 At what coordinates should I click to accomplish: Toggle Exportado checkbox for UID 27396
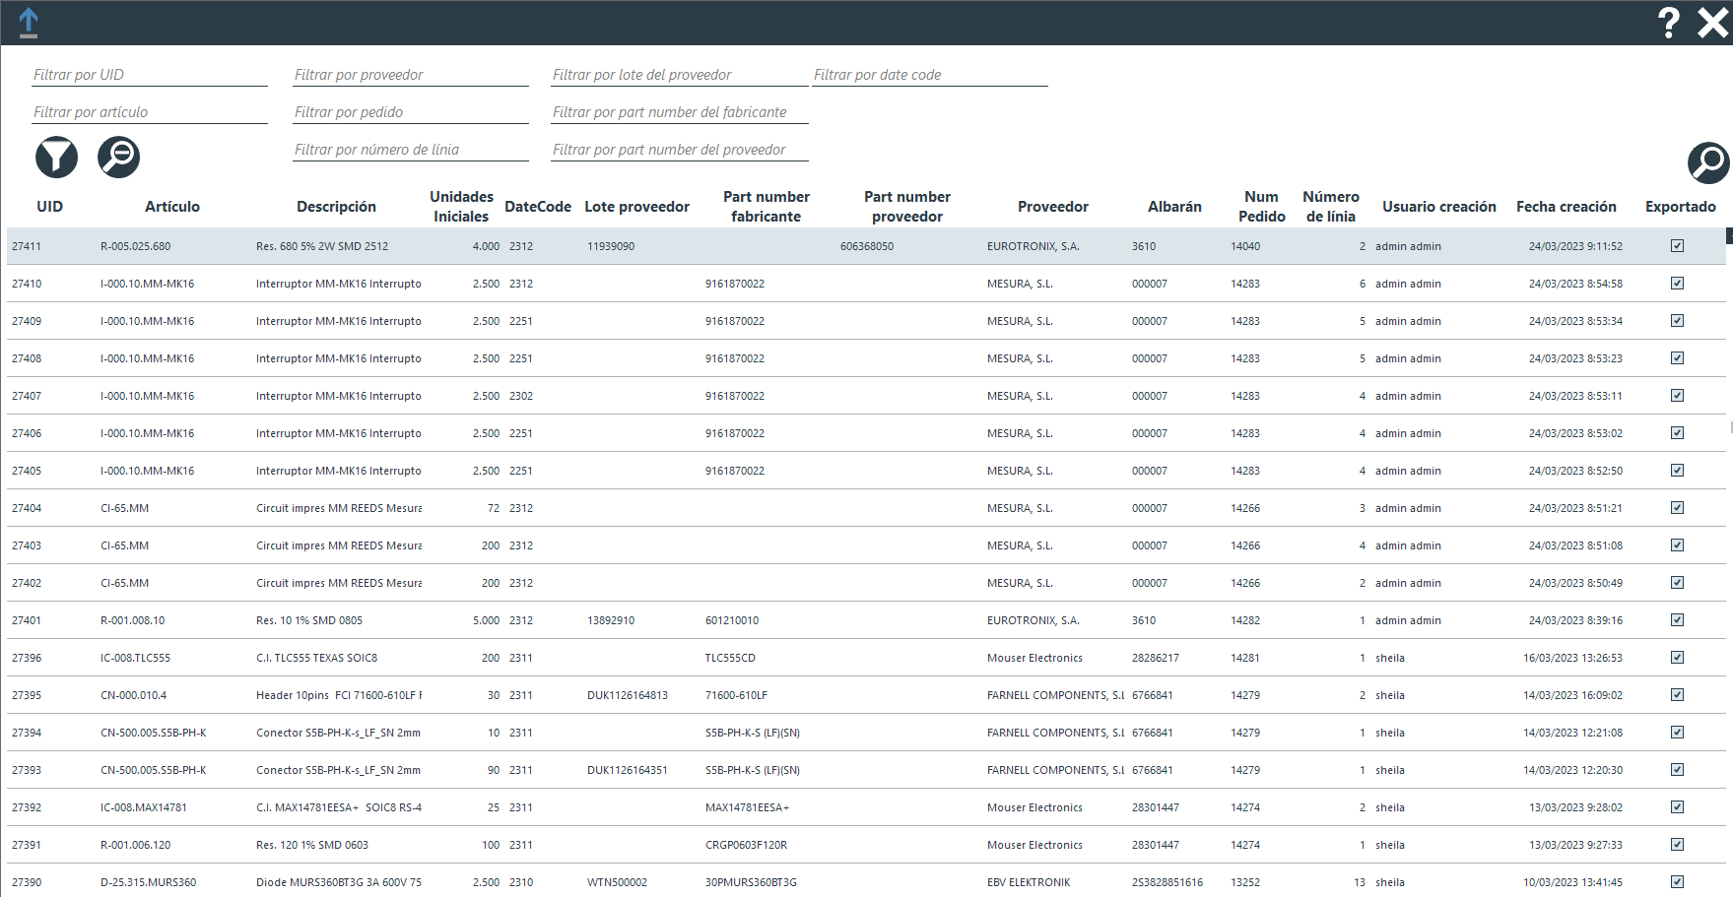click(x=1677, y=658)
